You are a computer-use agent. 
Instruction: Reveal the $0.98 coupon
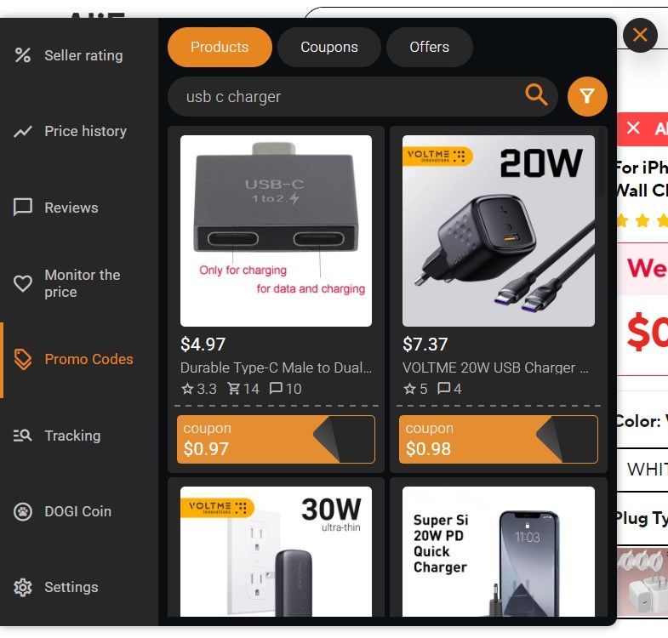[498, 439]
